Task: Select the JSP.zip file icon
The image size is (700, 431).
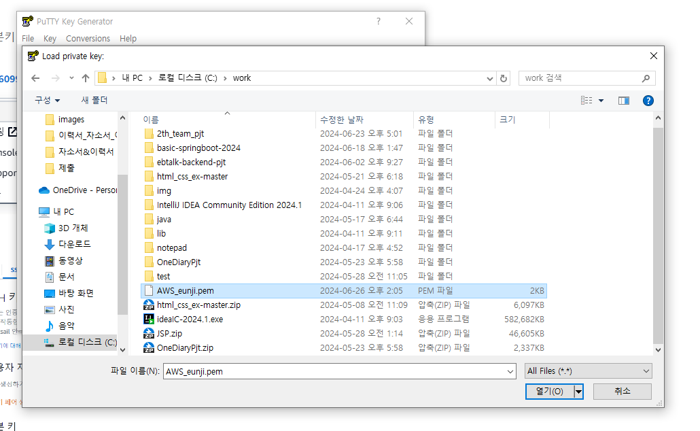Action: click(149, 334)
